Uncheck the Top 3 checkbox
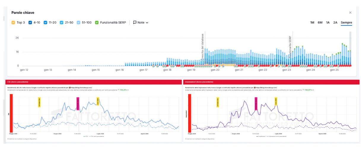This screenshot has width=364, height=149. click(13, 22)
